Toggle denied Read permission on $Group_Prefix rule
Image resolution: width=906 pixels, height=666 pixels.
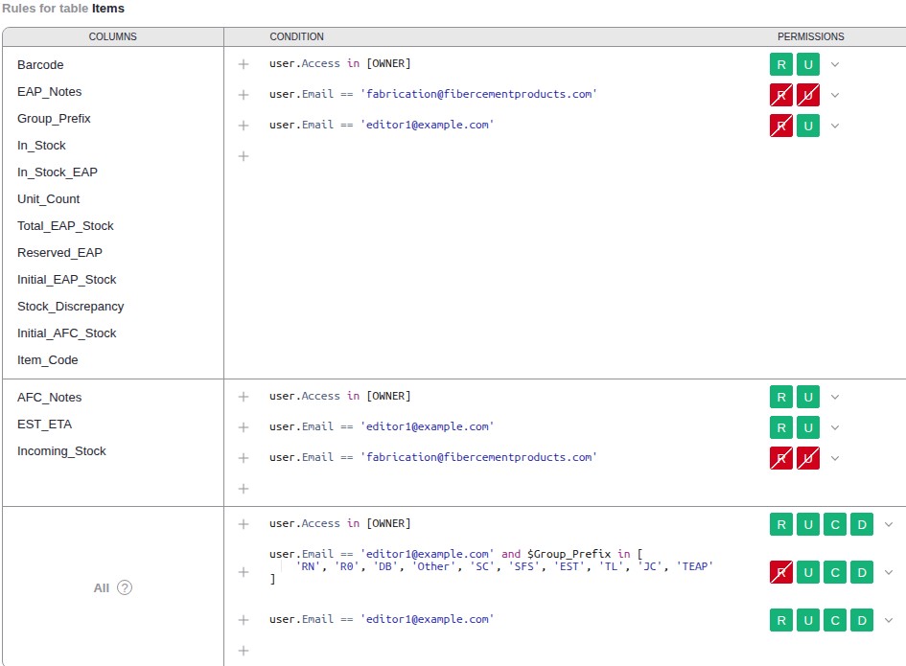(x=781, y=572)
